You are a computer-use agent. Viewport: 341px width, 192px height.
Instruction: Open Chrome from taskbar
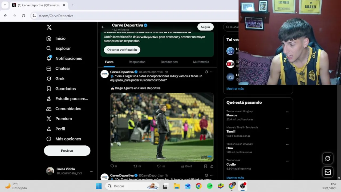click(198, 186)
